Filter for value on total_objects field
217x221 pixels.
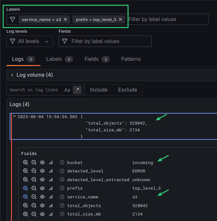pyautogui.click(x=25, y=205)
